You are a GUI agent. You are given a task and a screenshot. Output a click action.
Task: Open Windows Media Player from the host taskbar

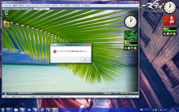[x=35, y=110]
